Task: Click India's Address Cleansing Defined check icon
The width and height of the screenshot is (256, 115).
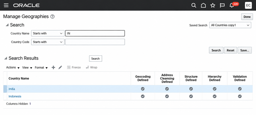Action: (167, 89)
